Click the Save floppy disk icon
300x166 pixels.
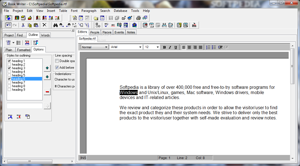point(111,18)
